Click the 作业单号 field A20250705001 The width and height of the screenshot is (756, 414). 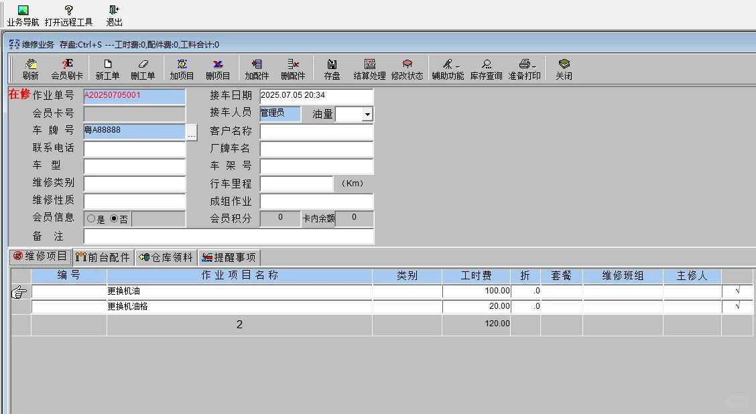pos(135,96)
